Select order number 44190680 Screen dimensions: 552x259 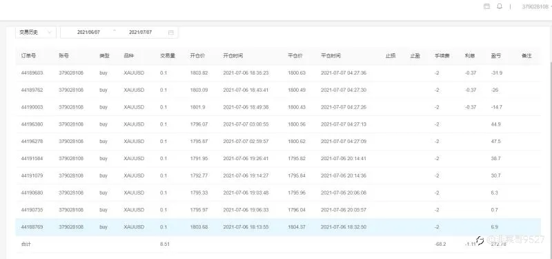pyautogui.click(x=32, y=193)
